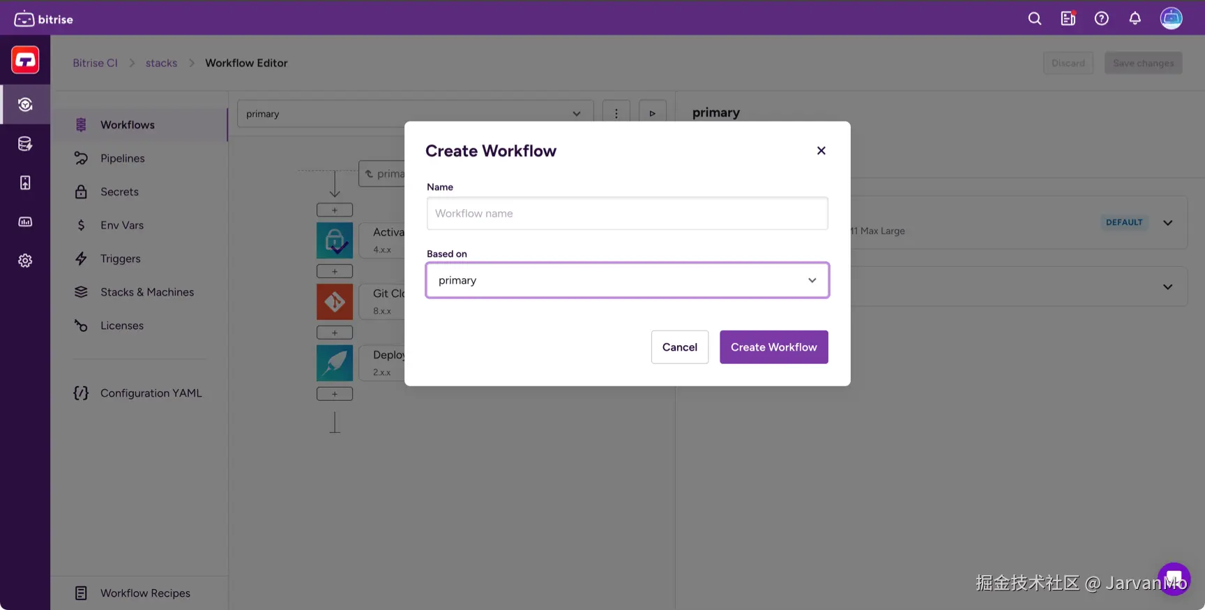Open the mobile release icon in left rail

[x=25, y=183]
